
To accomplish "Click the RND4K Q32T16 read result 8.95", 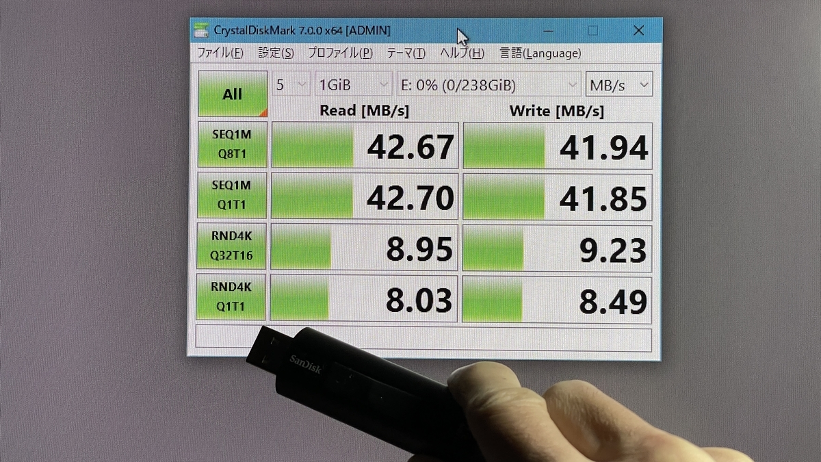I will click(364, 247).
